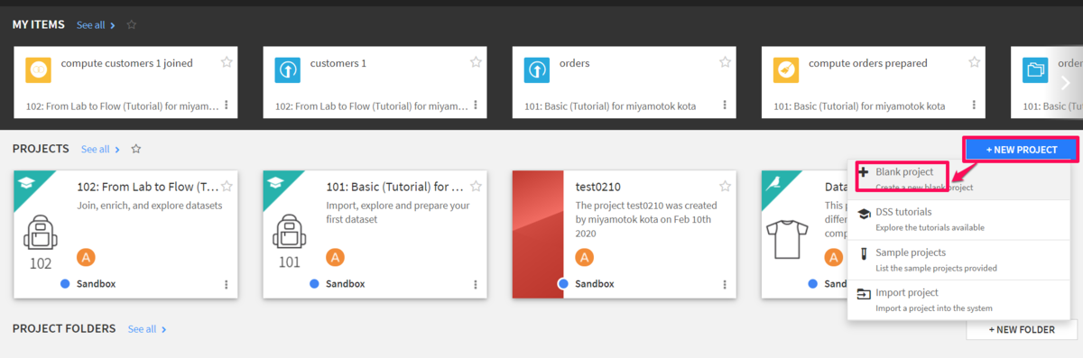1083x358 pixels.
Task: Click the graduation cap icon beside DSS tutorials
Action: click(x=864, y=213)
